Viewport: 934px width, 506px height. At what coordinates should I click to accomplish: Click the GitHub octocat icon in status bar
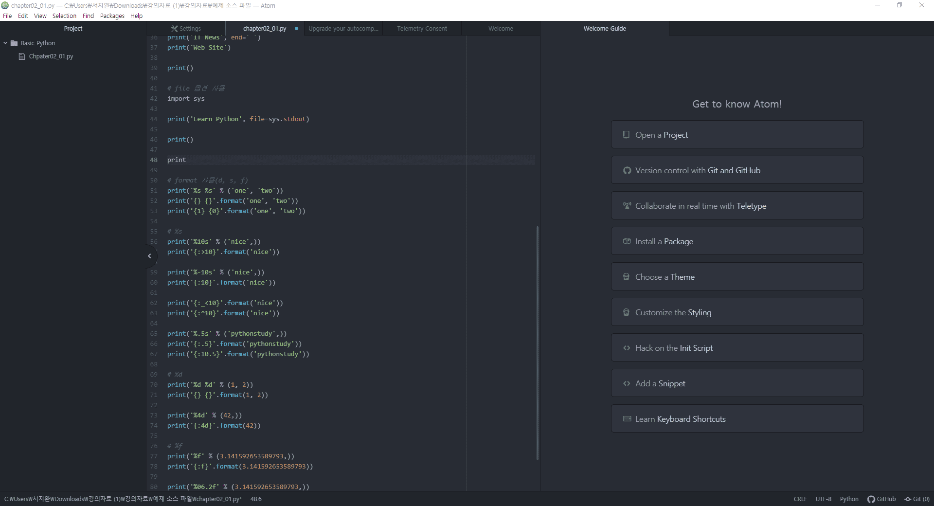click(x=870, y=499)
